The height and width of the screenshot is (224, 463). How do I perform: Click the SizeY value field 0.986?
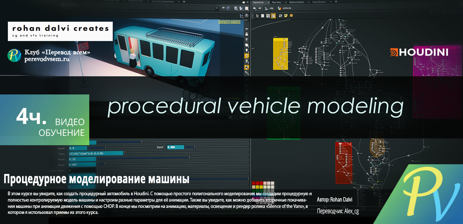(x=175, y=147)
